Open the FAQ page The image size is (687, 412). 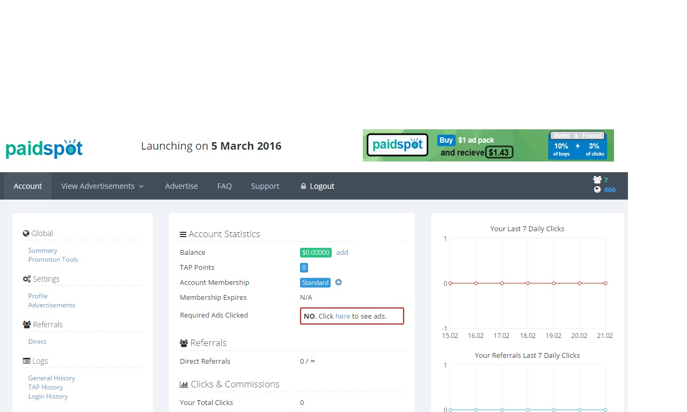pos(224,186)
